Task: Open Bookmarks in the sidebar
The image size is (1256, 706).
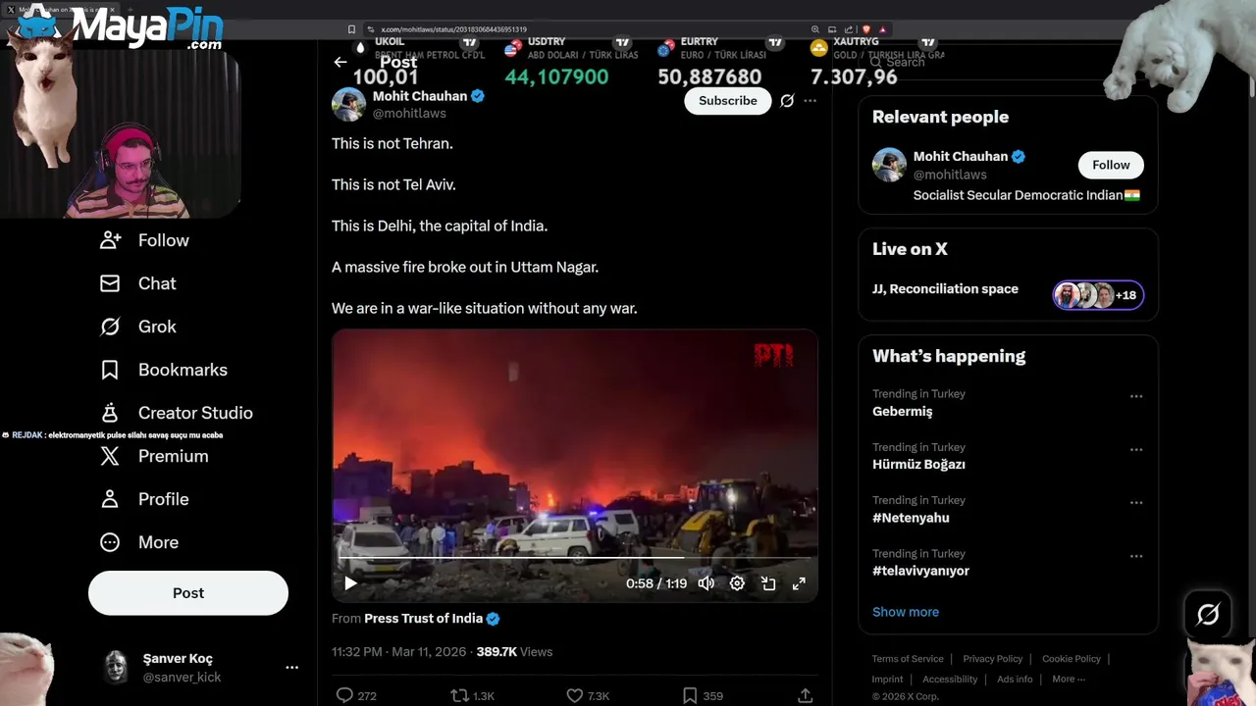Action: (x=164, y=370)
